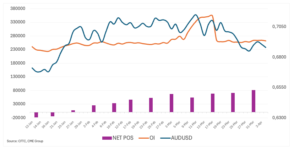Image resolution: width=294 pixels, height=150 pixels.
Task: Select the NET POS legend label
Action: coord(123,138)
